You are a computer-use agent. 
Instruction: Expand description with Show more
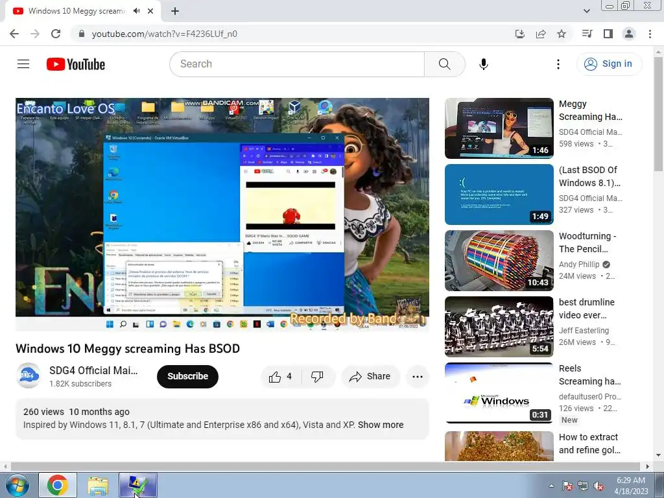pos(380,425)
